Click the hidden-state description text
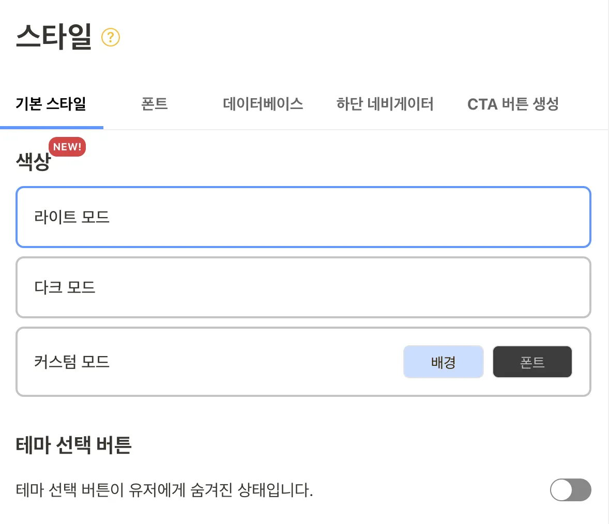The image size is (609, 524). [164, 490]
